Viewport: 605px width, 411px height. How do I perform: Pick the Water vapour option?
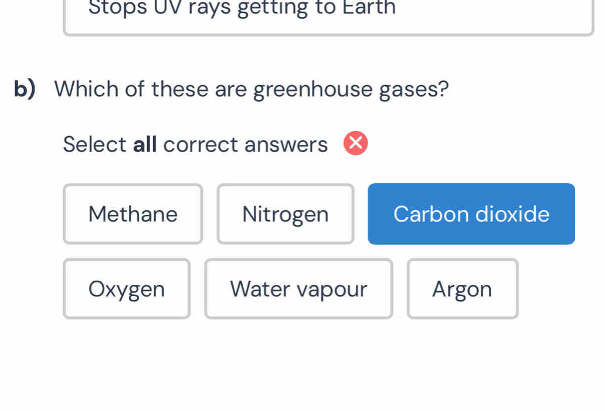298,289
